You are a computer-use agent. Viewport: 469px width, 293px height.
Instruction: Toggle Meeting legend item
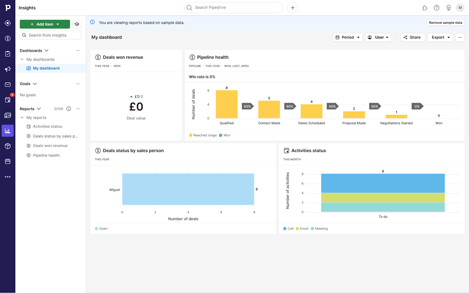pos(319,229)
